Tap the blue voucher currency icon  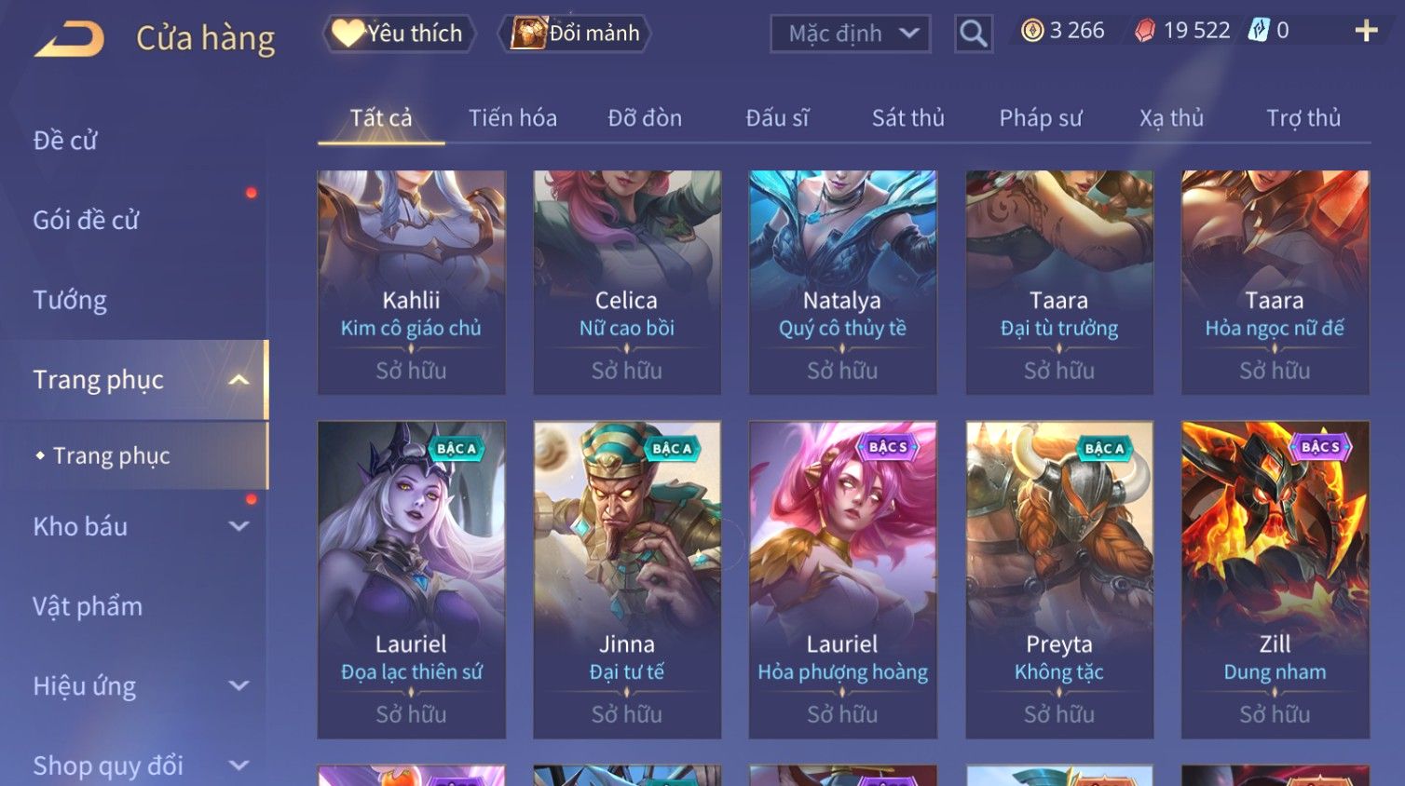click(1259, 31)
